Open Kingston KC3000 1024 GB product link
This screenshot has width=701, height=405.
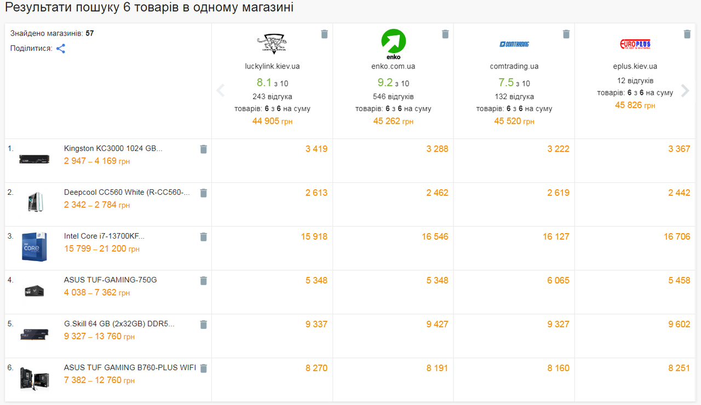pyautogui.click(x=113, y=148)
